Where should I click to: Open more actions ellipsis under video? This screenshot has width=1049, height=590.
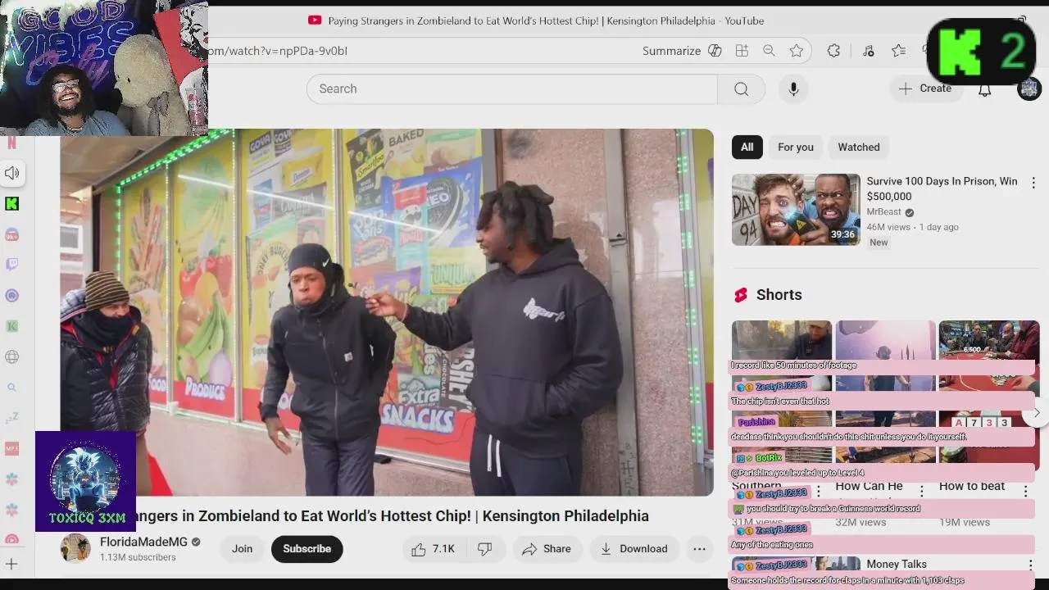click(699, 549)
